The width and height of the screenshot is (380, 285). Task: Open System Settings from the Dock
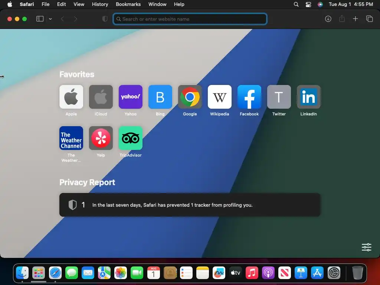click(x=334, y=273)
